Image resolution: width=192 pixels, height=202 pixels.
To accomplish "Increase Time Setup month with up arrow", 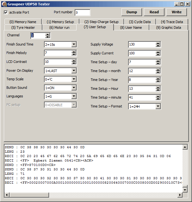I will [158, 70].
